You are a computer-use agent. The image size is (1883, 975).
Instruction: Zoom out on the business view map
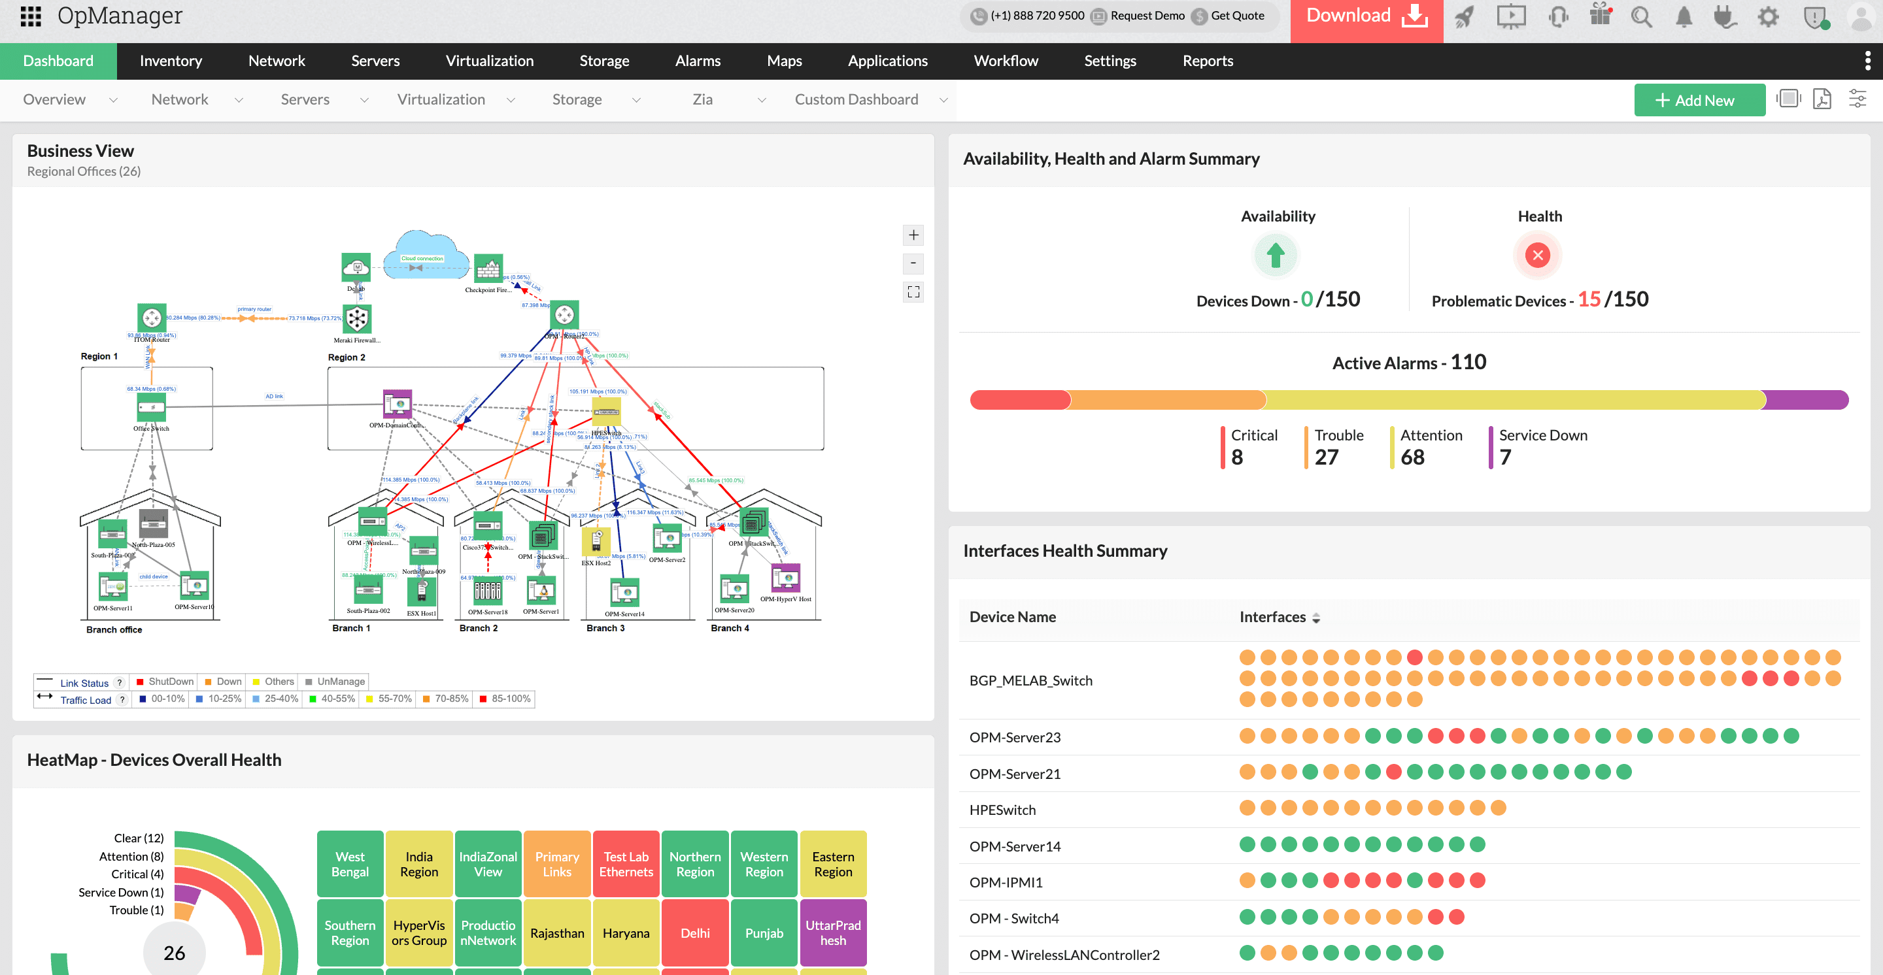pos(913,263)
